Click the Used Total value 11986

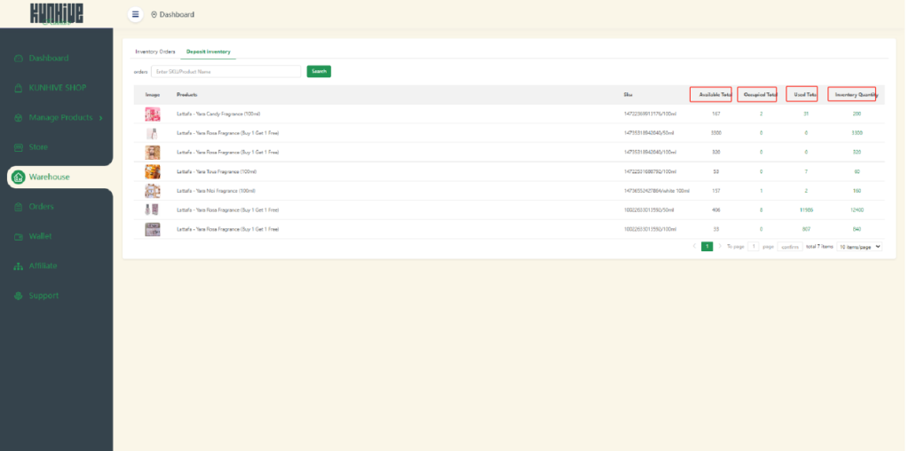pyautogui.click(x=806, y=210)
